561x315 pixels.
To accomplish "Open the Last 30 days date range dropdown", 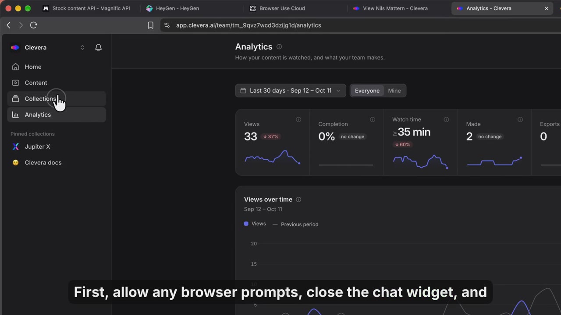I will [291, 91].
